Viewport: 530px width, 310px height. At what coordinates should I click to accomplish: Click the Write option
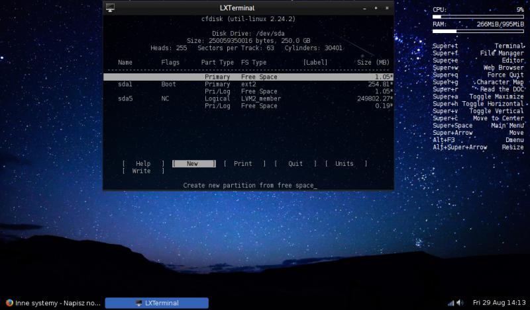coord(142,171)
